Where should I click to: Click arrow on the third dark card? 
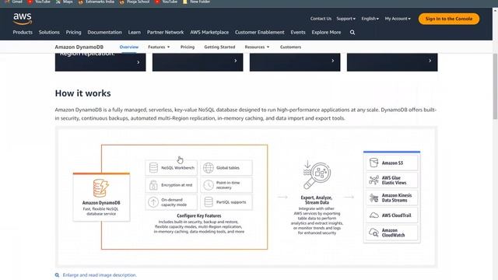tap(332, 61)
